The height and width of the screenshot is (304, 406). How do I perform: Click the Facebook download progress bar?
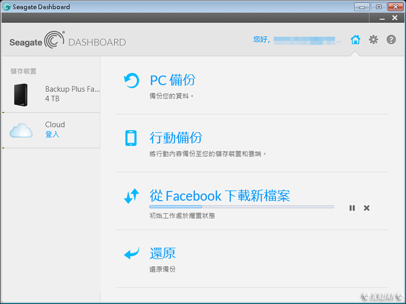[242, 207]
